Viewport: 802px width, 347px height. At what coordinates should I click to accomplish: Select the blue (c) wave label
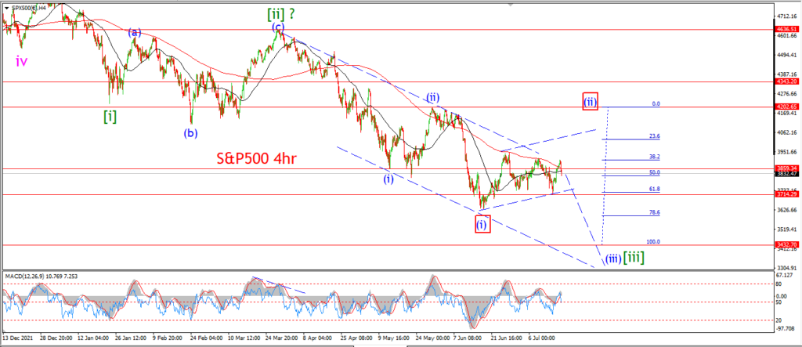coord(278,27)
